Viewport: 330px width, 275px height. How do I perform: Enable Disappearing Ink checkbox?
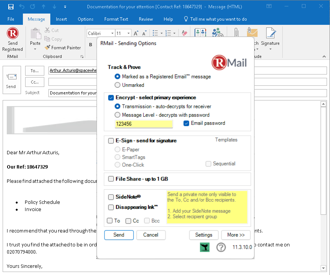pos(111,207)
